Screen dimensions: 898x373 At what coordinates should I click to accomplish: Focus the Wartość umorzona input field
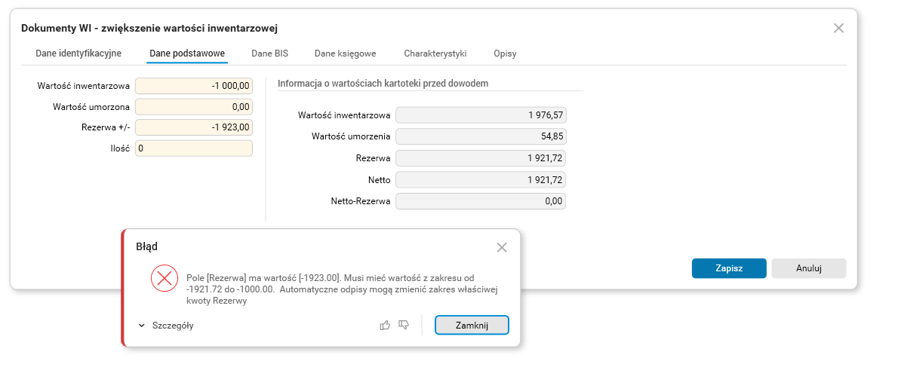[194, 107]
